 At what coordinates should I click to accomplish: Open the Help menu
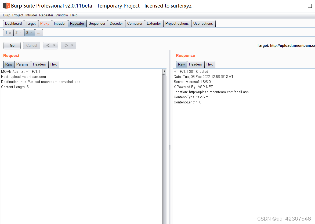[x=74, y=15]
